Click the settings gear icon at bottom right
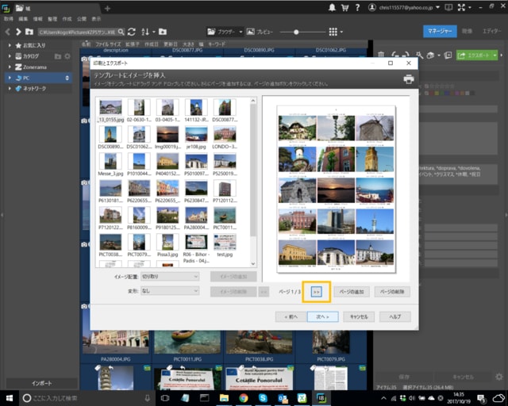The image size is (508, 406). (498, 377)
